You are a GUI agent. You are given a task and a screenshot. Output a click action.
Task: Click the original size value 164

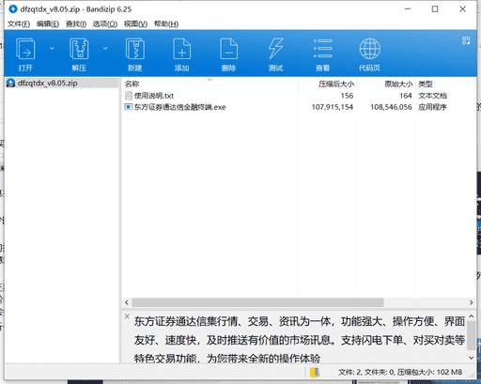click(406, 96)
